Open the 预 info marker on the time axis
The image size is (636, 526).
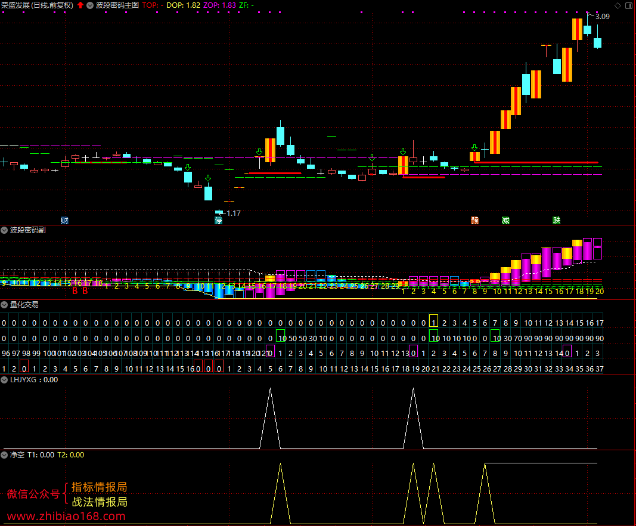tap(474, 221)
